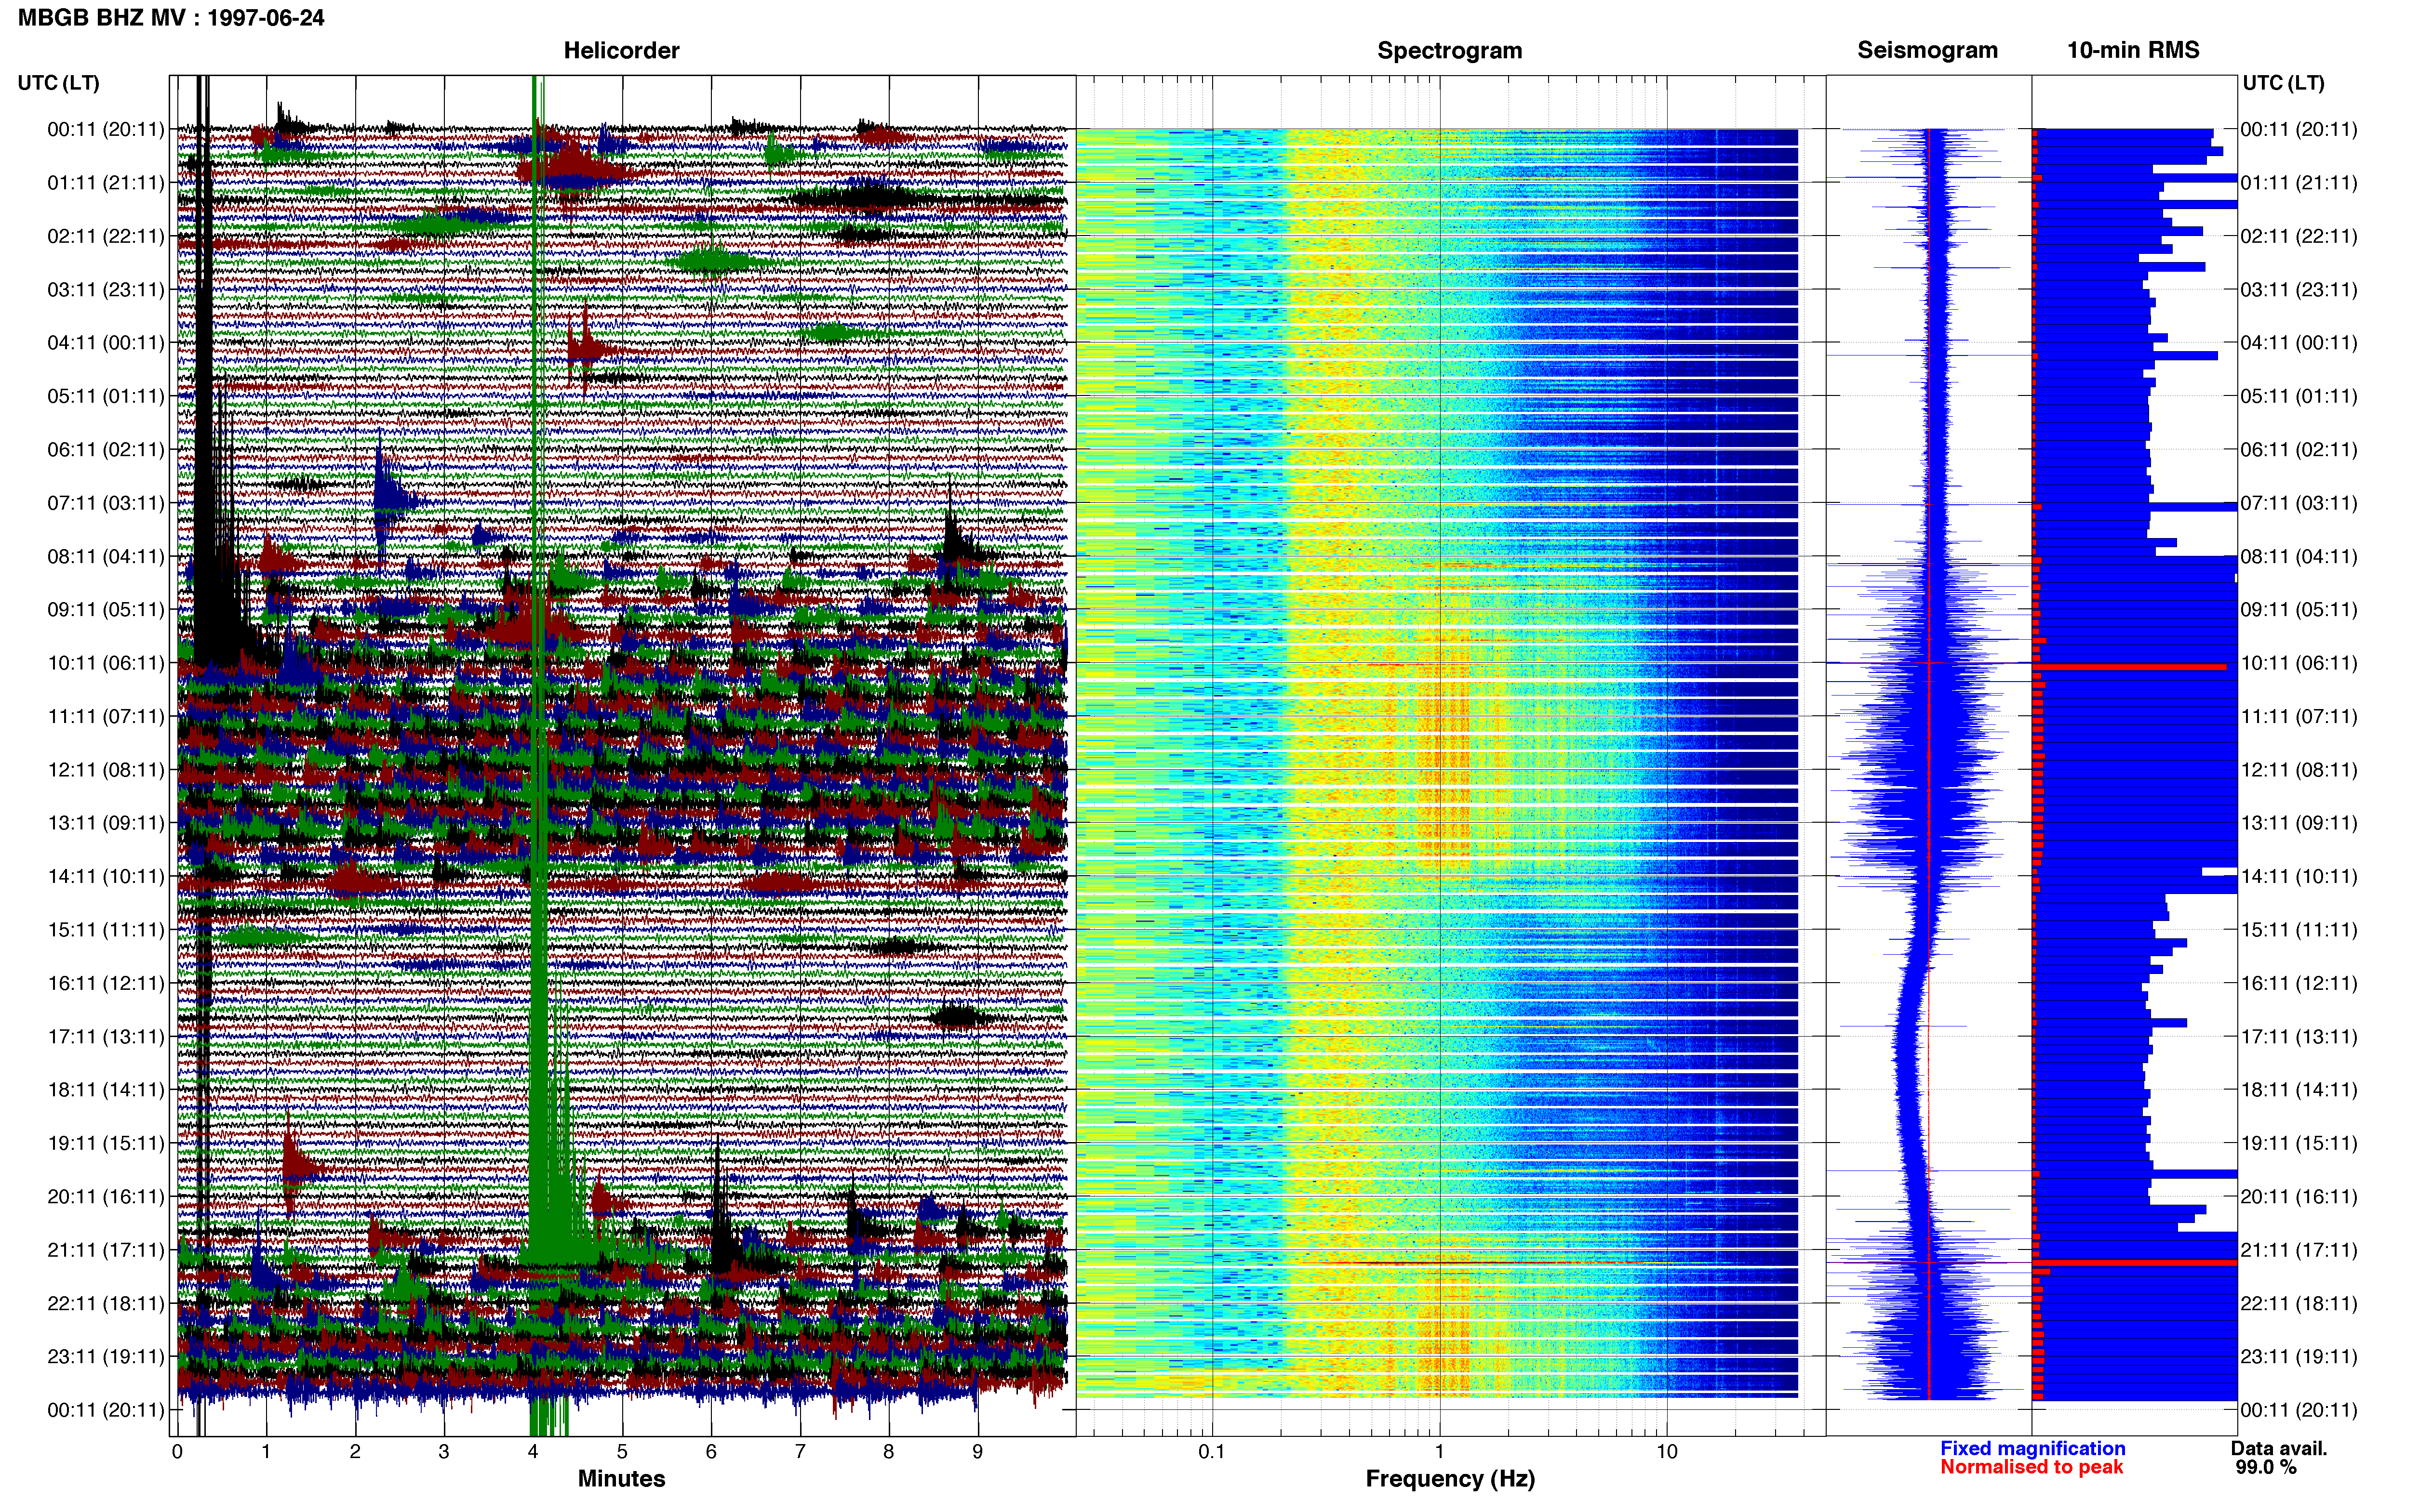Click the right 'UTC (LT)' axis label
Viewport: 2419px width, 1512px height.
point(2284,83)
